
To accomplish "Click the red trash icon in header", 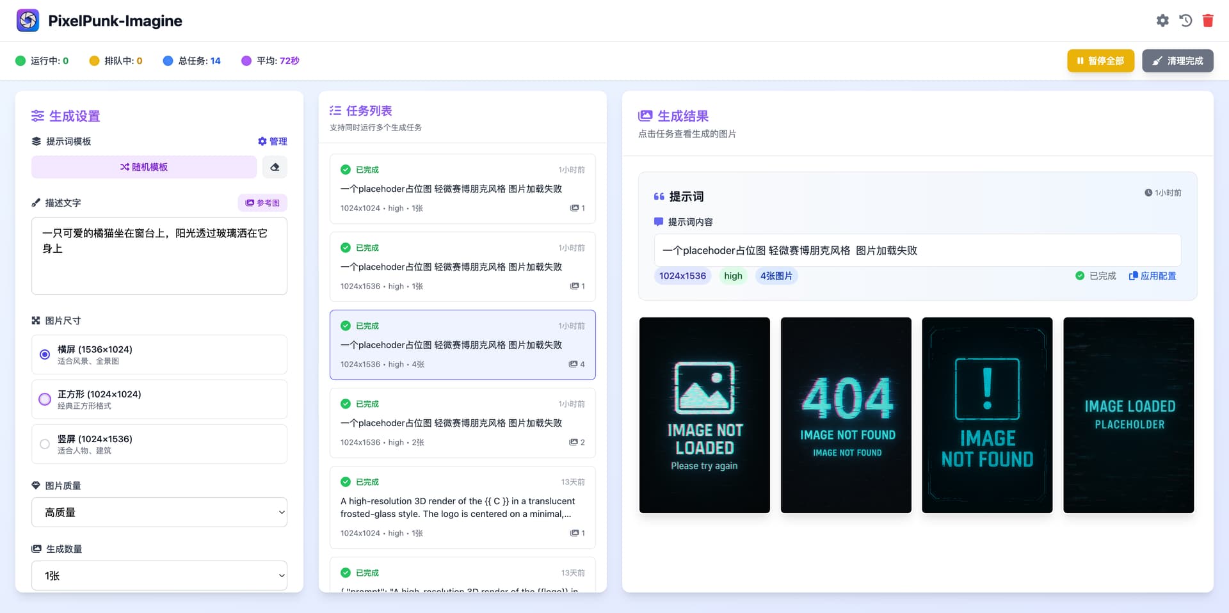I will coord(1208,20).
